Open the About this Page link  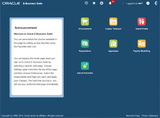pyautogui.click(x=133, y=116)
